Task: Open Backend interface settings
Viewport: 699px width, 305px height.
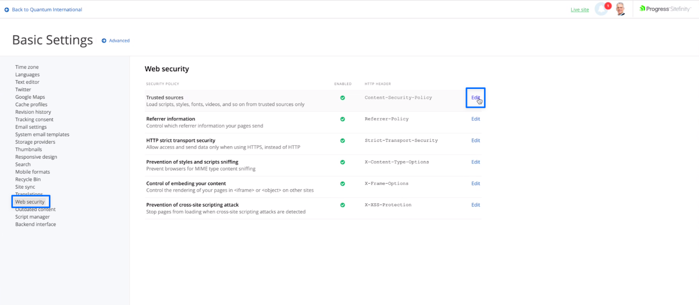Action: [35, 225]
